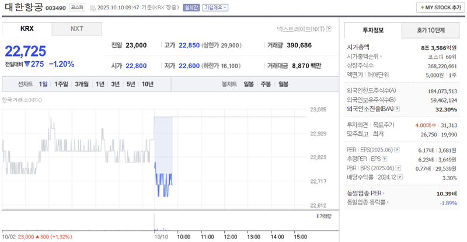Click the help icon beside 외국인소진율(B/A)
This screenshot has width=467, height=242.
pos(398,108)
